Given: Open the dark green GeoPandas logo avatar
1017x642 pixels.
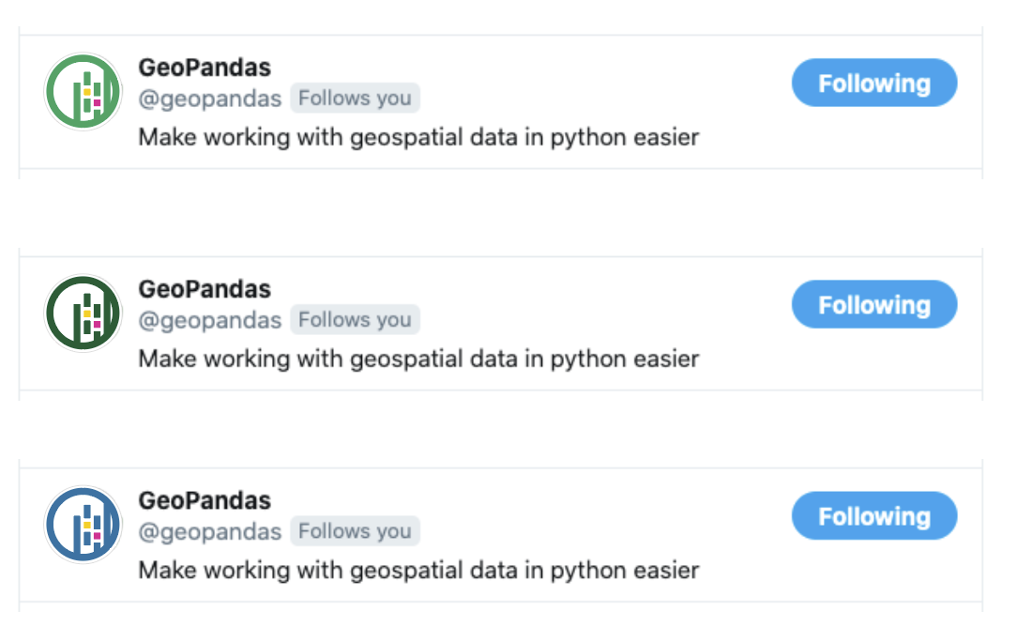Looking at the screenshot, I should (83, 313).
